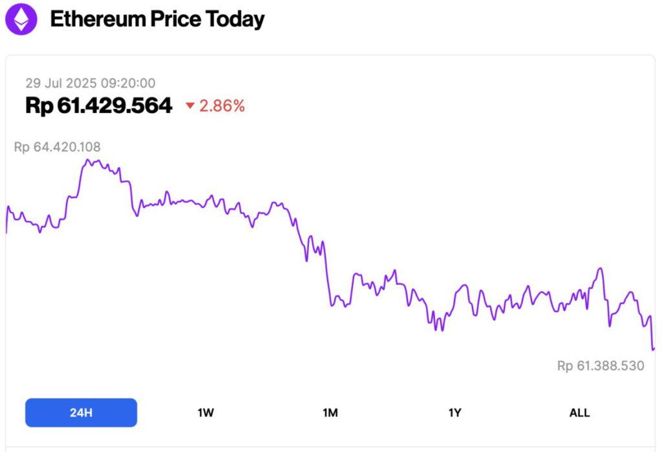Click the Ethereum Price Today heading
The height and width of the screenshot is (452, 662).
coord(158,19)
